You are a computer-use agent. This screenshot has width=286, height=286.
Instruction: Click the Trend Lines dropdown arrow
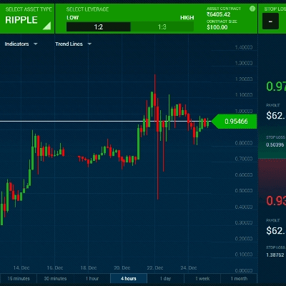(x=89, y=44)
